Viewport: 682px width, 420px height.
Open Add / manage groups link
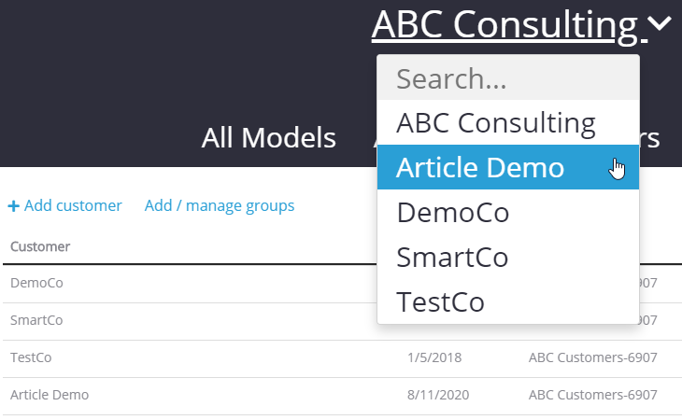[x=220, y=205]
